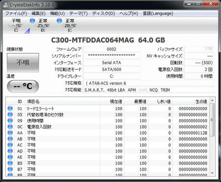Click the serial number field with asterisks
The image size is (221, 182).
(x=111, y=56)
